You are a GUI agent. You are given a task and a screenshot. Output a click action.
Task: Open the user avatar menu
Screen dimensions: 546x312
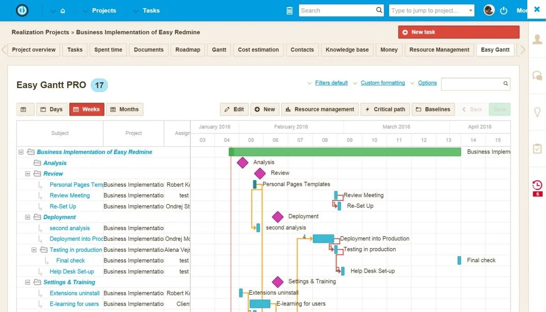click(489, 10)
